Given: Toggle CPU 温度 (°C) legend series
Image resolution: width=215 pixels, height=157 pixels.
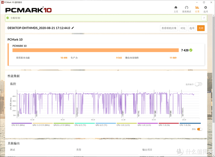Looking at the screenshot, I should (x=85, y=124).
